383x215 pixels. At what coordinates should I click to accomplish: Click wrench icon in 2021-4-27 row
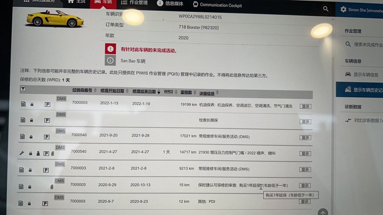point(22,153)
